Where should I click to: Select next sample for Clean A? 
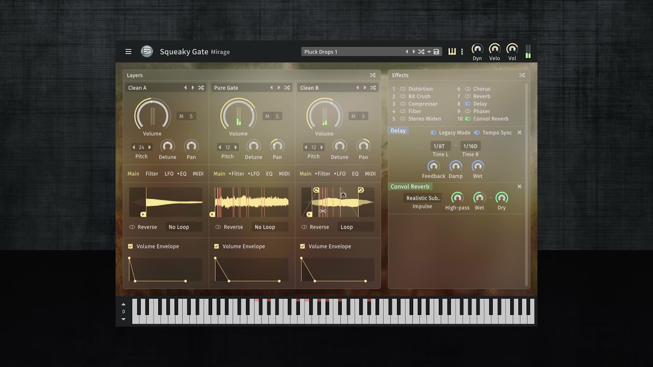pos(193,88)
